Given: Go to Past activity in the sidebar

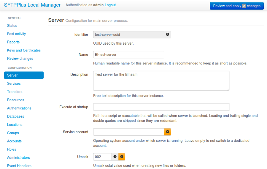Looking at the screenshot, I should click(x=16, y=34).
